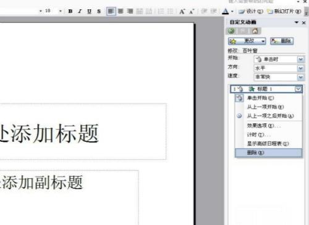Toggle Underline formatting in toolbar
The width and height of the screenshot is (309, 225).
89,11
